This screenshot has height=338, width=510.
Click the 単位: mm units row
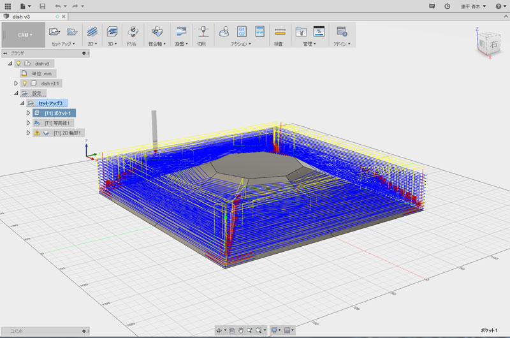(x=38, y=73)
